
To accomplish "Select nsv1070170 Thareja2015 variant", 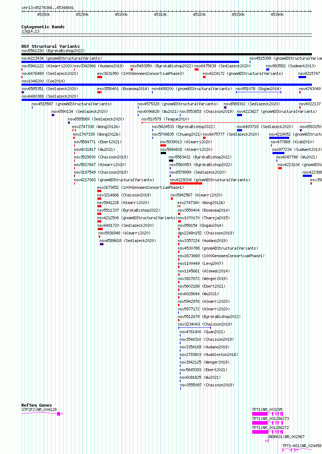I will pyautogui.click(x=204, y=218).
